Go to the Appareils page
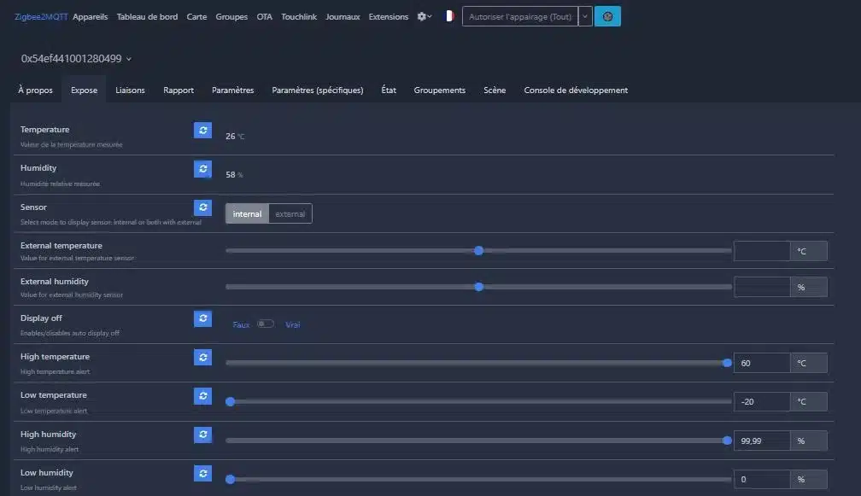The height and width of the screenshot is (496, 861). (91, 16)
